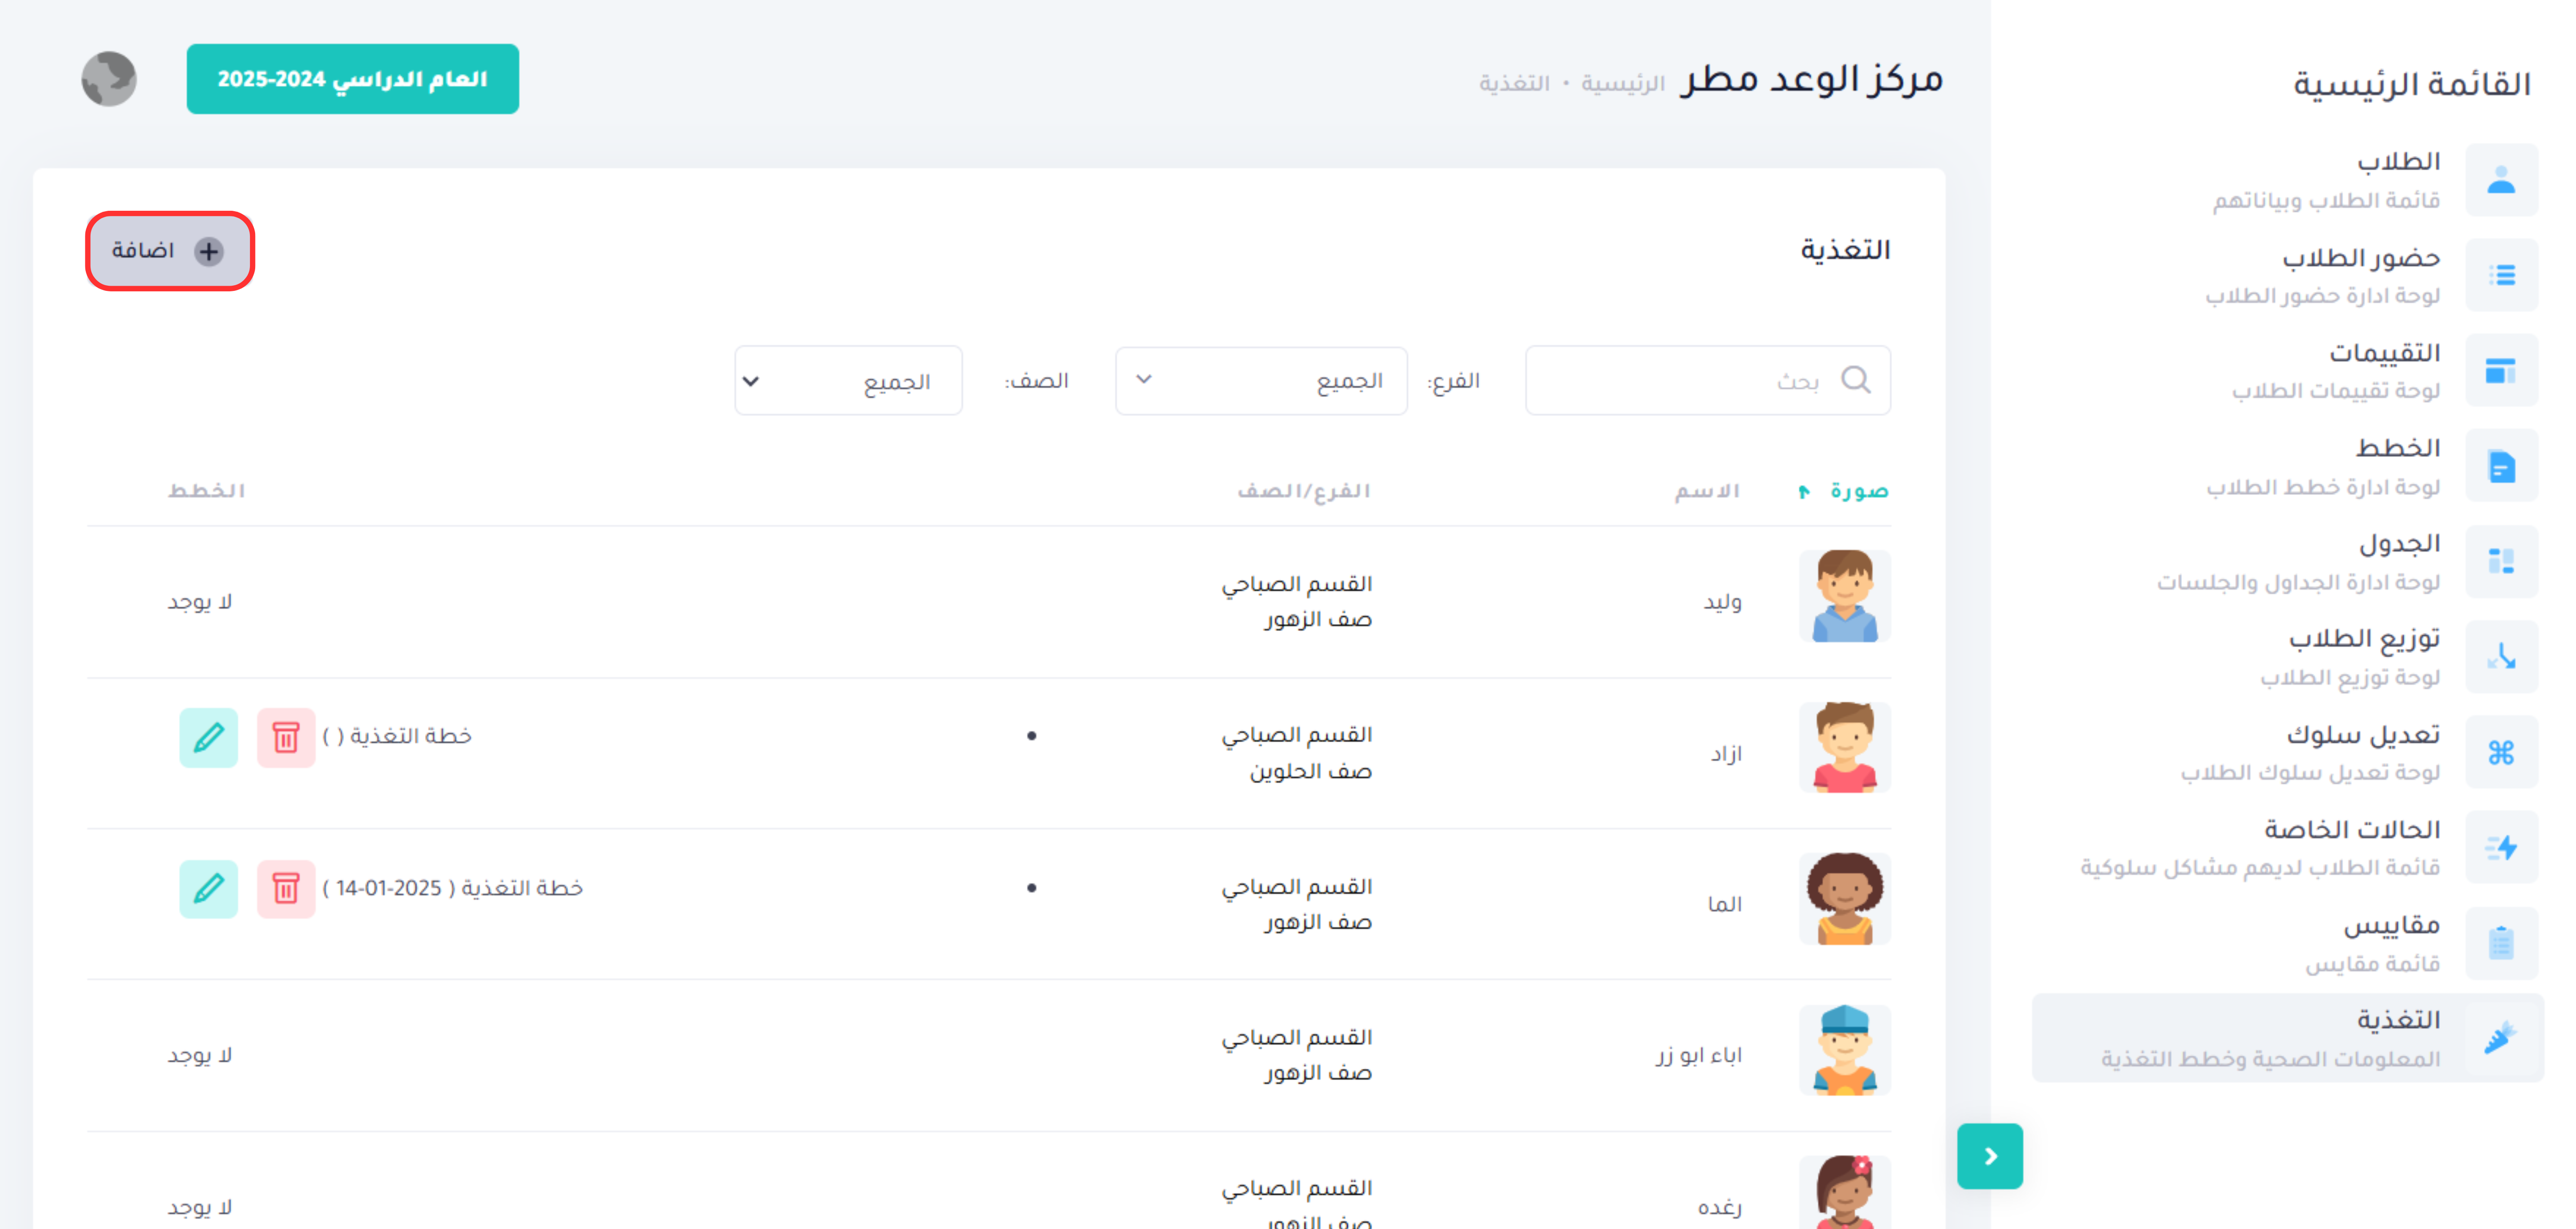Click وليد's avatar thumbnail
This screenshot has width=2576, height=1229.
1844,596
